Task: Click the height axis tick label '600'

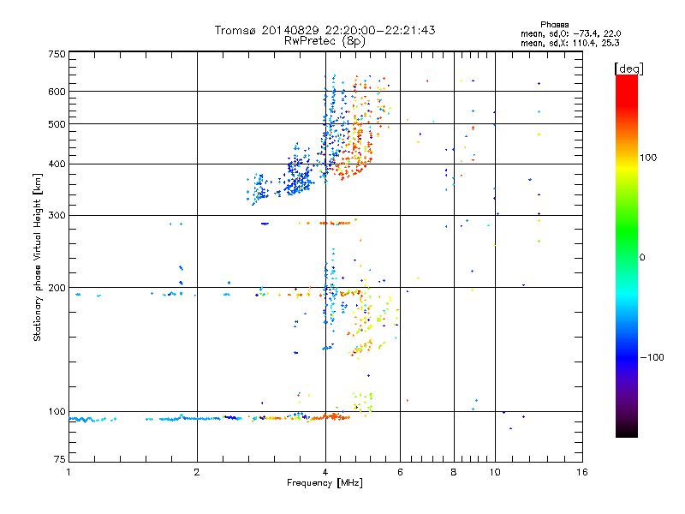Action: click(x=57, y=92)
